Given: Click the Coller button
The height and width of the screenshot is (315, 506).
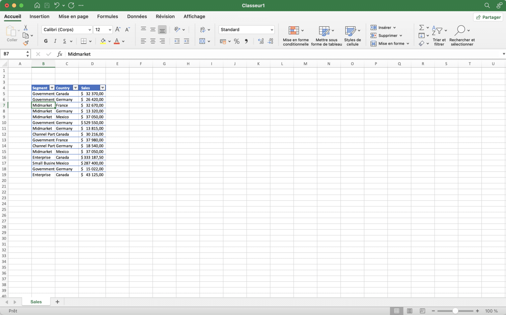Looking at the screenshot, I should (12, 34).
